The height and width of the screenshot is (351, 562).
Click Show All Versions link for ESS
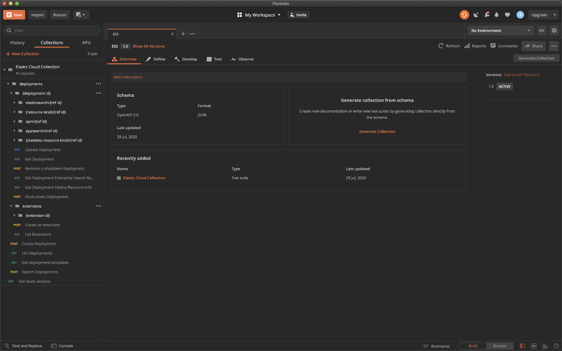coord(148,46)
